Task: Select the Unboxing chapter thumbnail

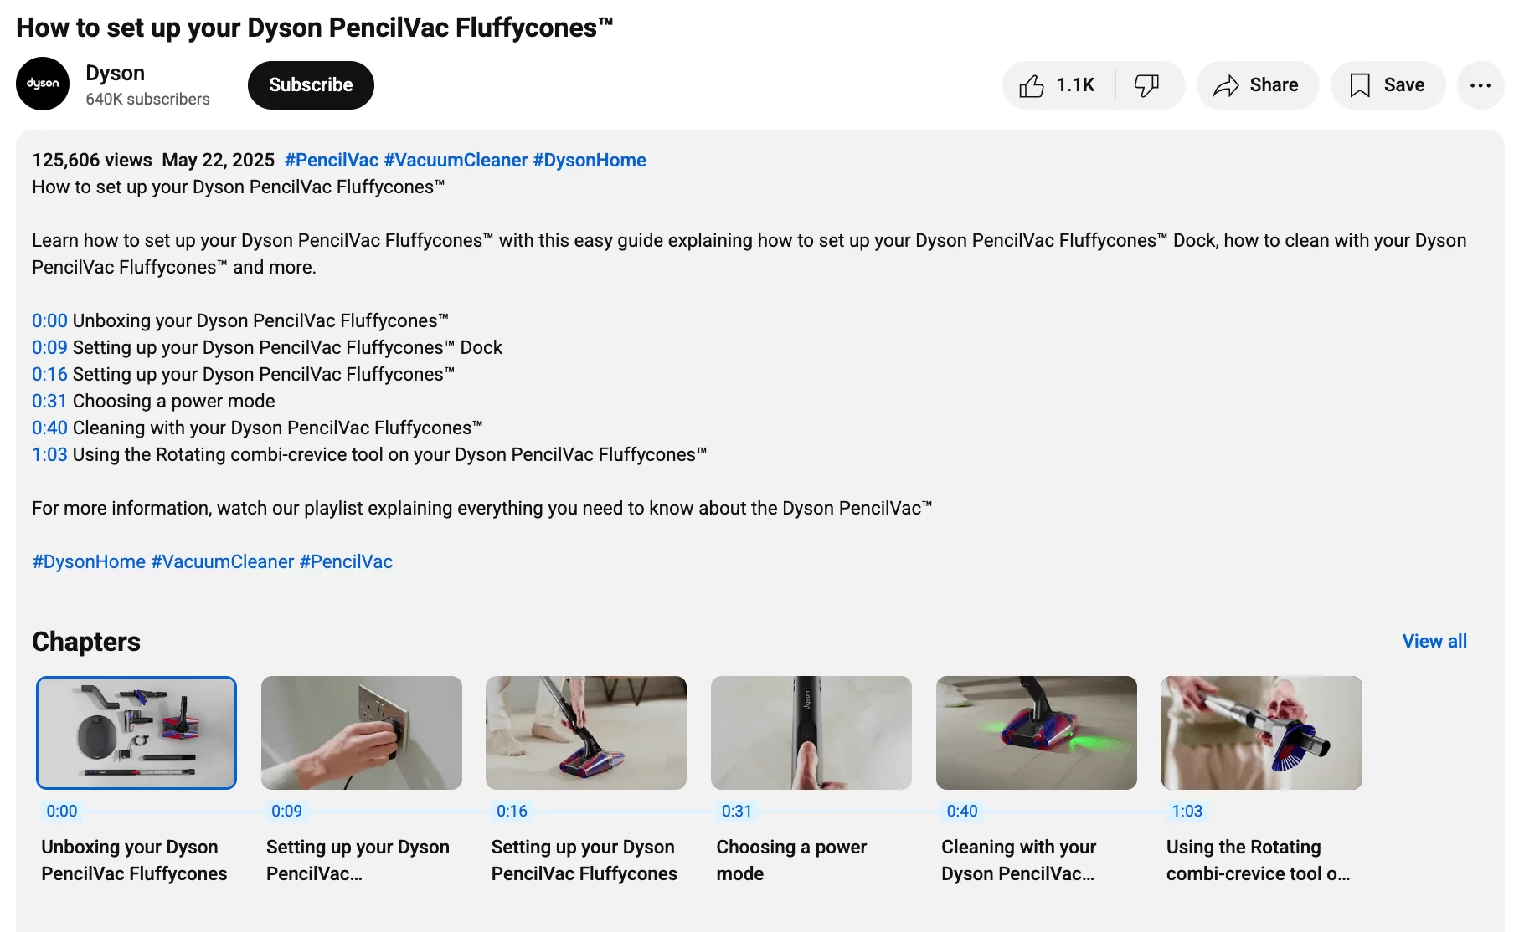Action: tap(136, 732)
